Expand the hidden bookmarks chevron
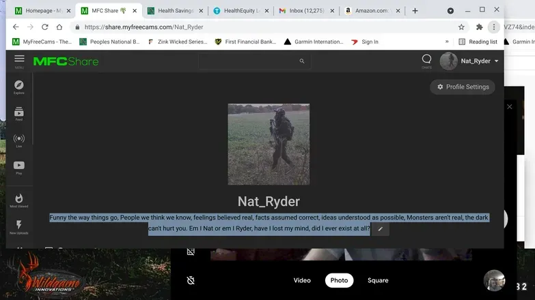535x300 pixels. (x=447, y=42)
